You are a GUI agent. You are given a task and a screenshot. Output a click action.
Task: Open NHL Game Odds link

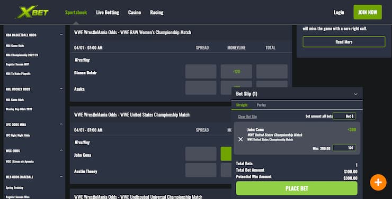(x=15, y=100)
